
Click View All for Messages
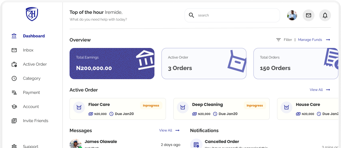[166, 130]
